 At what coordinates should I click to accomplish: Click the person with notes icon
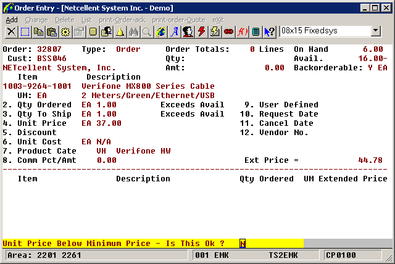click(x=107, y=32)
